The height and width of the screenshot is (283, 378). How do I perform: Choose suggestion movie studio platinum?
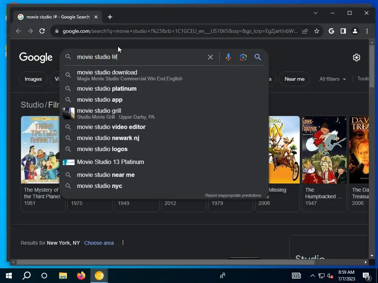(x=164, y=88)
